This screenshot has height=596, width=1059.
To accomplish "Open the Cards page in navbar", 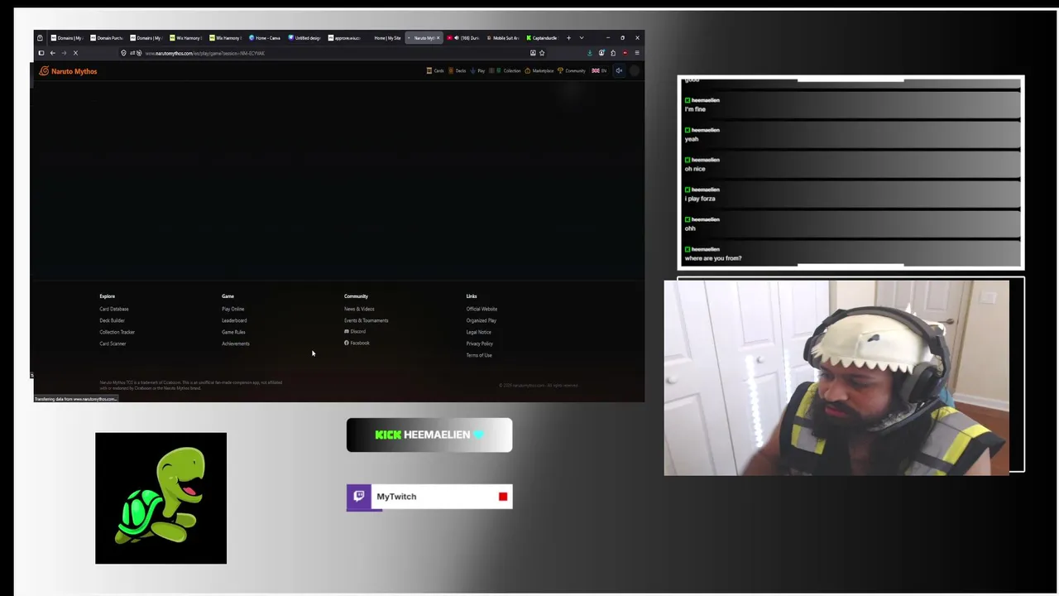I will 435,71.
